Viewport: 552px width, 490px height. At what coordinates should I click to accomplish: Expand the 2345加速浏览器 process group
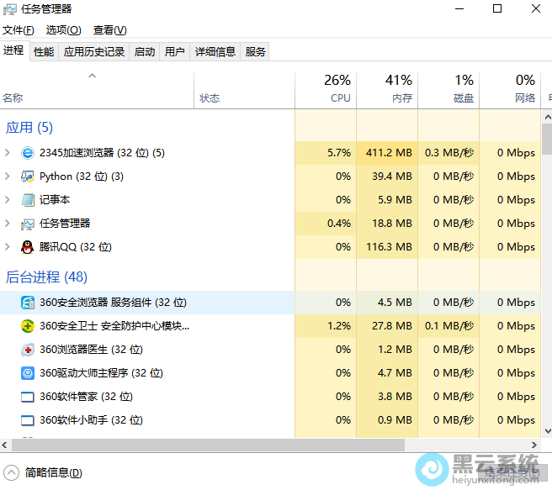(x=8, y=153)
